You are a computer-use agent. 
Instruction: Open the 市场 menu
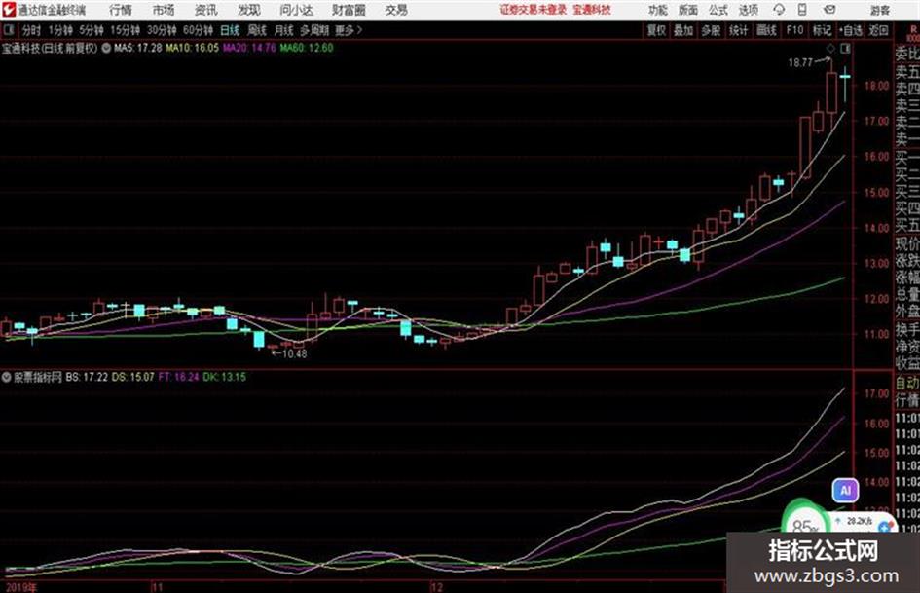[164, 10]
